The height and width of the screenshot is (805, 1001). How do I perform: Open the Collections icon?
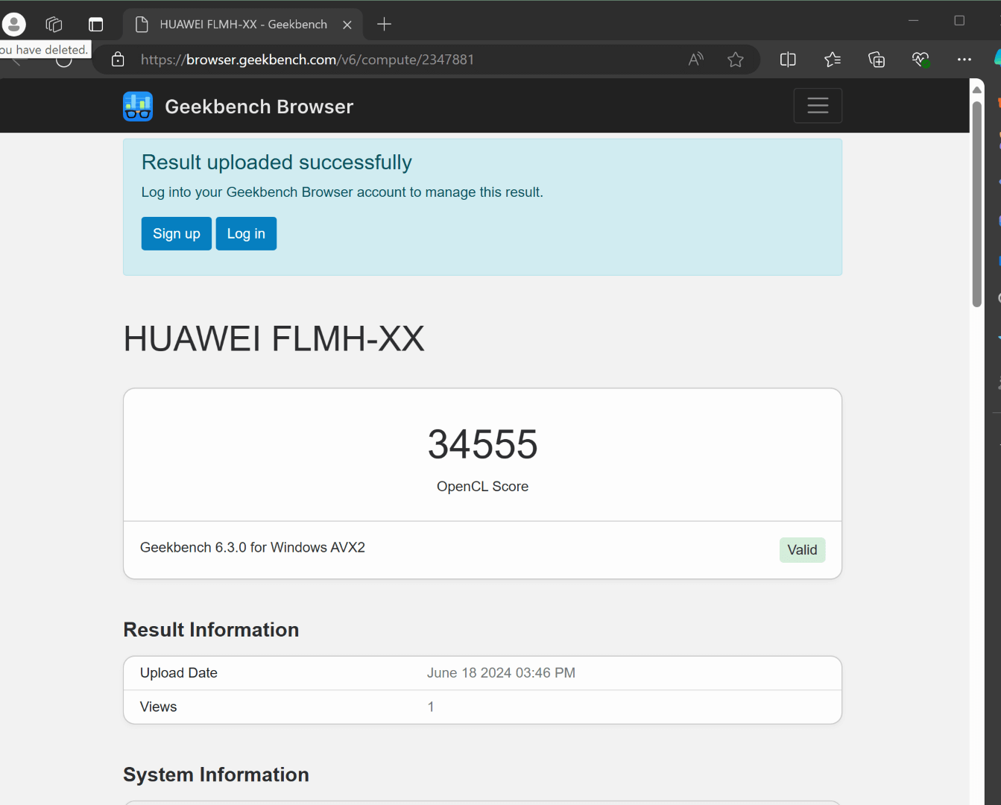pos(877,60)
